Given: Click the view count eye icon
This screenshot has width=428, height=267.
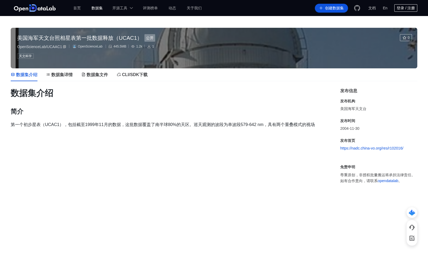Looking at the screenshot, I should (133, 46).
